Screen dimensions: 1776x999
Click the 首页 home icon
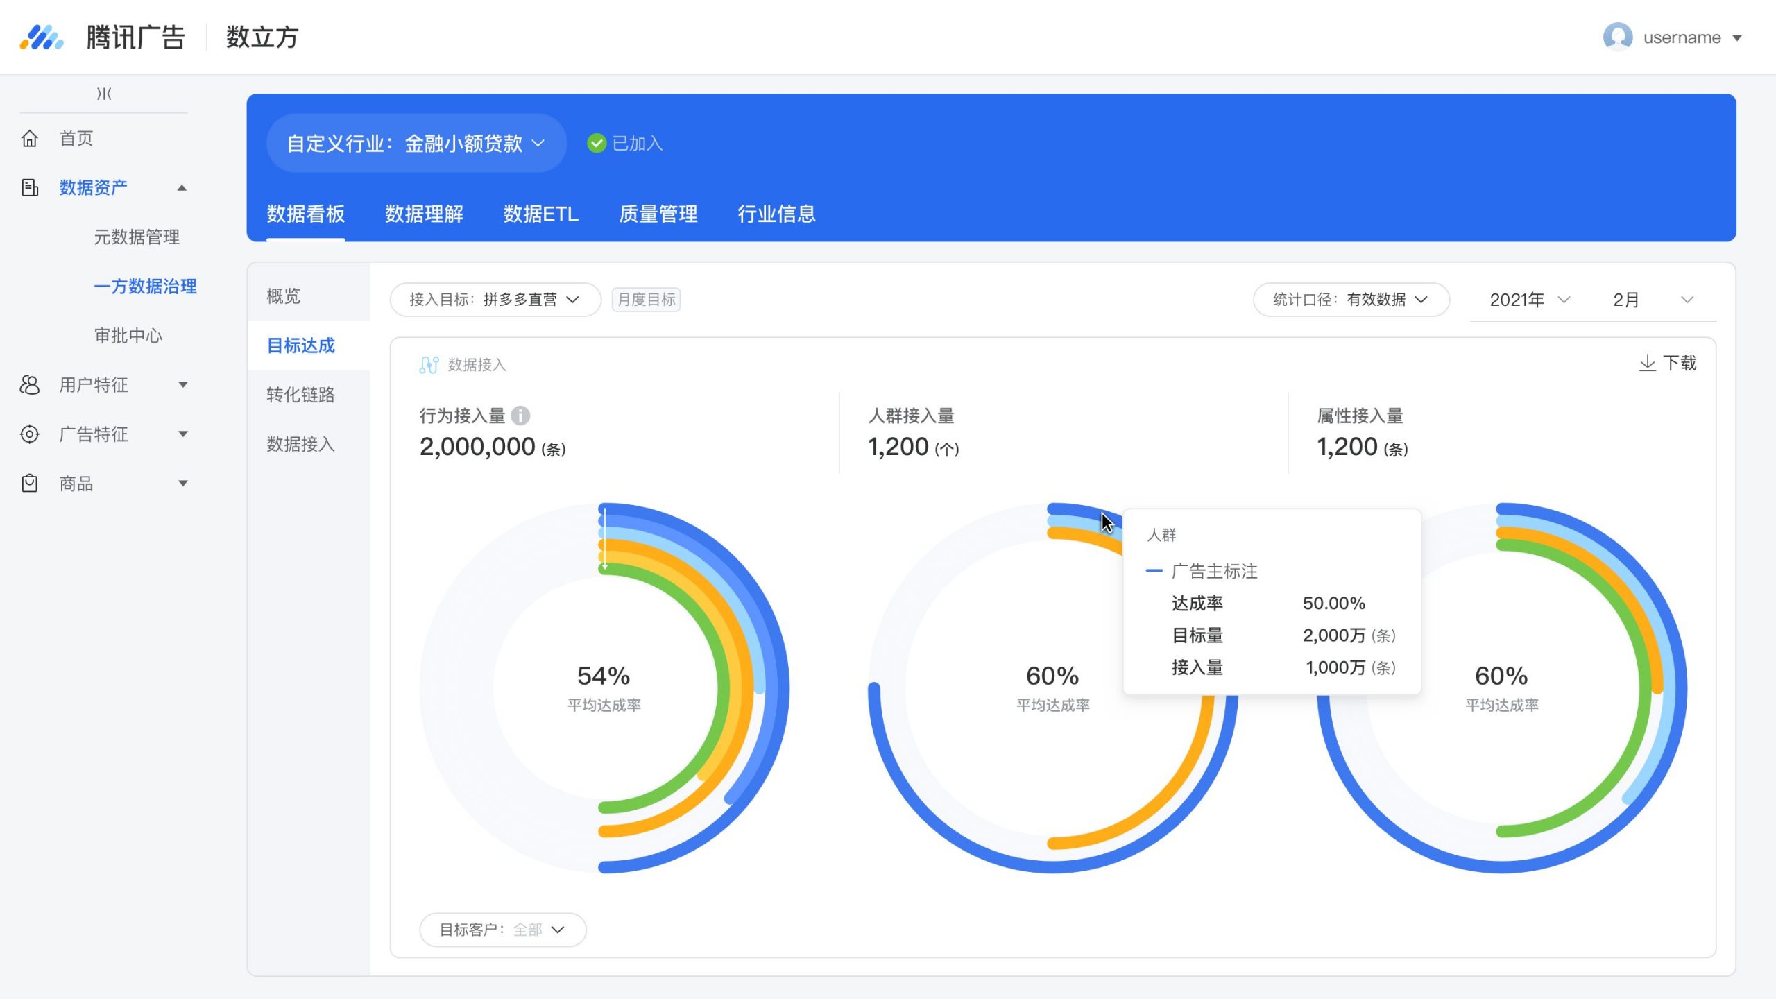pos(29,138)
